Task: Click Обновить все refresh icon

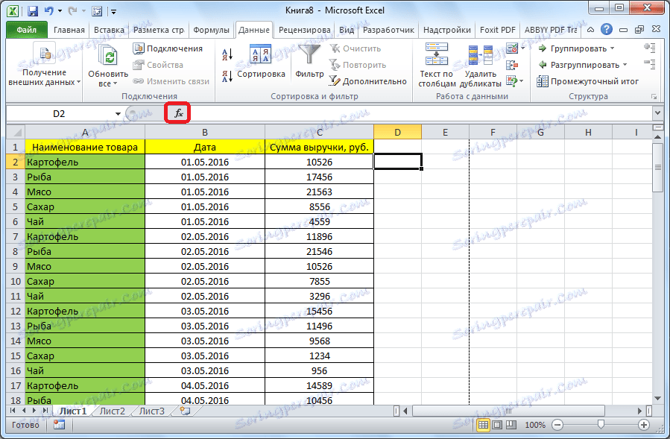Action: point(108,56)
